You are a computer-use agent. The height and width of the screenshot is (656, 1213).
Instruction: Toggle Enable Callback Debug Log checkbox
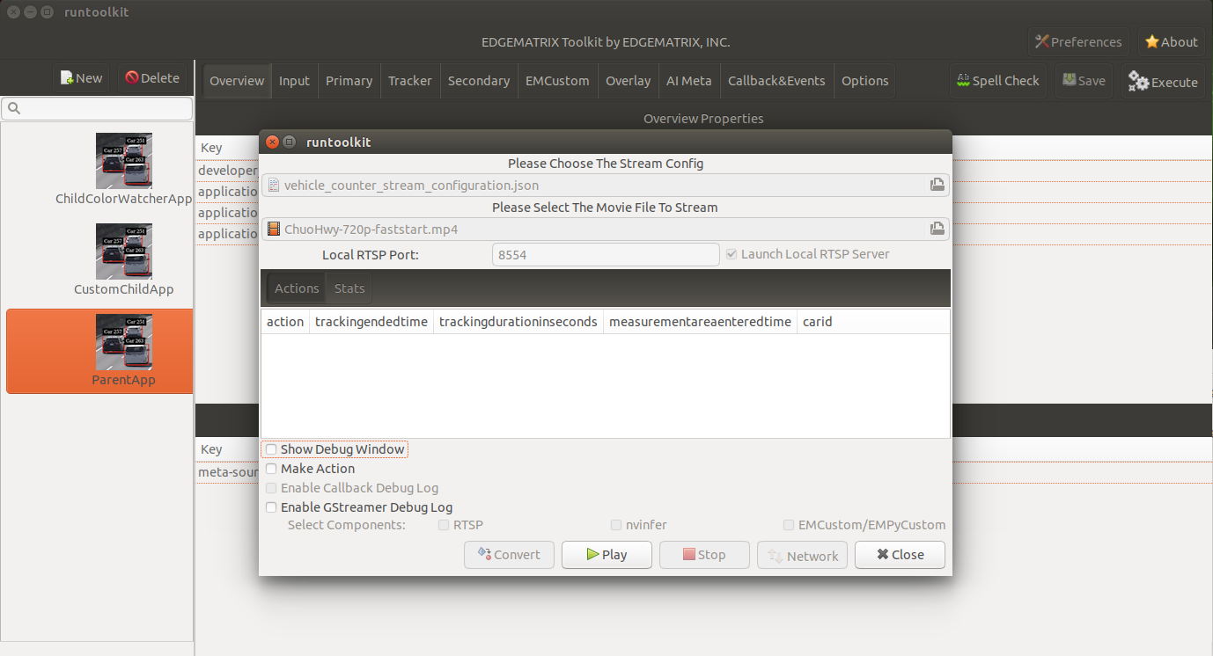(x=271, y=488)
